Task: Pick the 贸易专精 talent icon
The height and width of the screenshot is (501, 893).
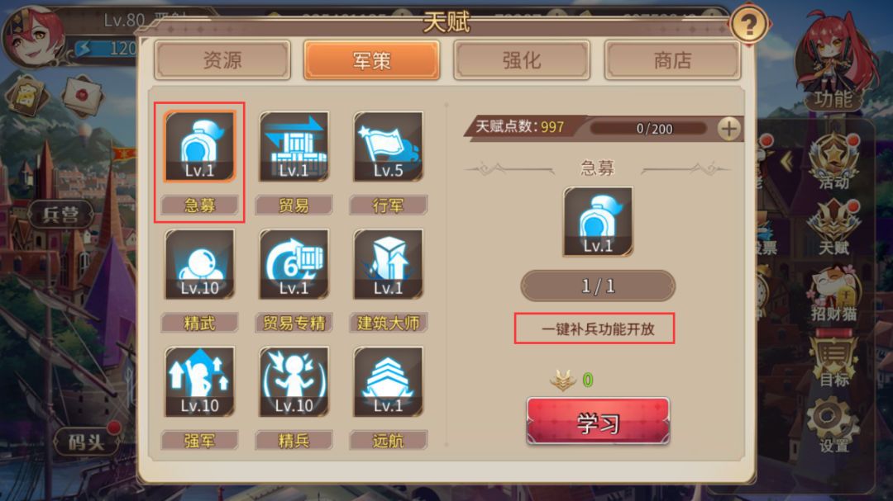Action: [294, 264]
